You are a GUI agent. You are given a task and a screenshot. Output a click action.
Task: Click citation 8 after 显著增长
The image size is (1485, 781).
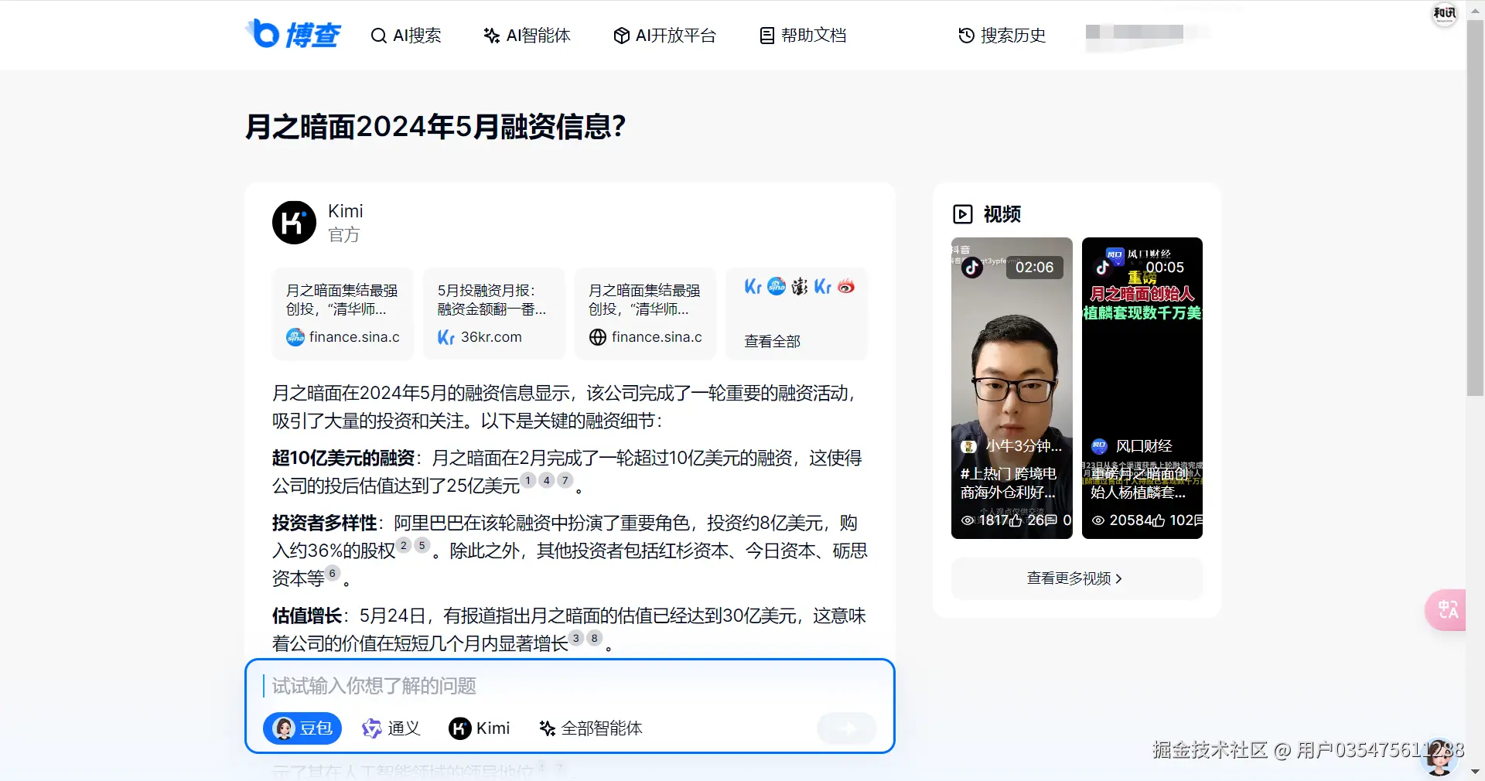point(595,638)
